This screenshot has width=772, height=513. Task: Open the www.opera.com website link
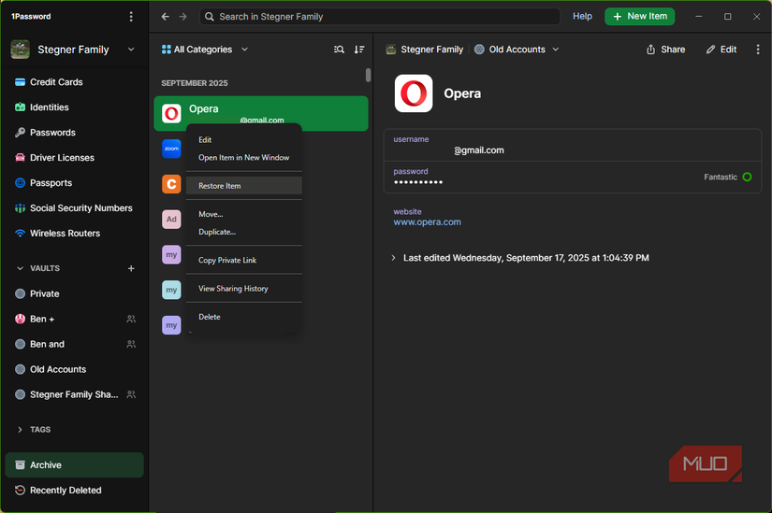point(427,222)
